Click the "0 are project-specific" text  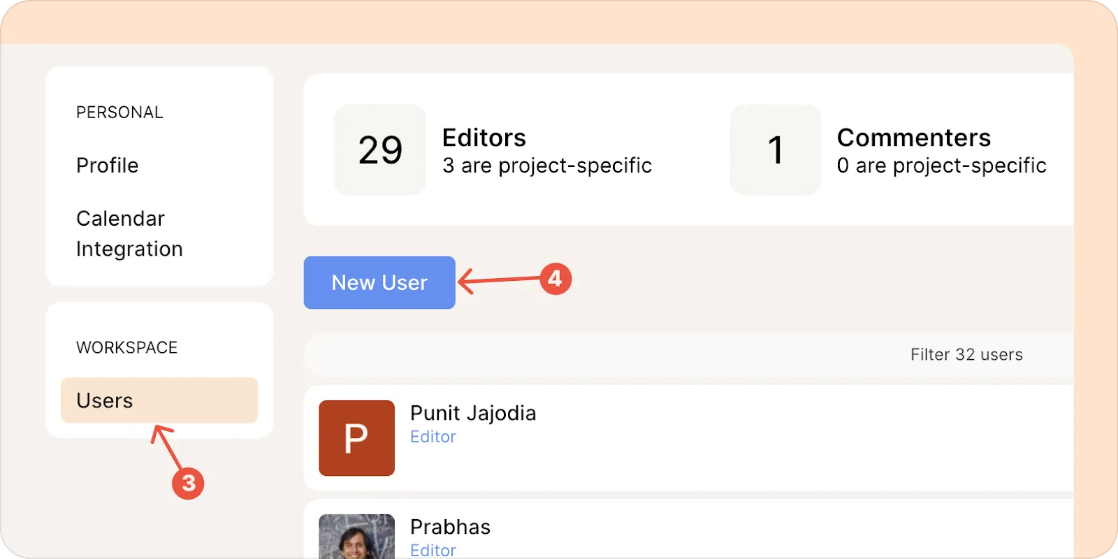pyautogui.click(x=942, y=166)
